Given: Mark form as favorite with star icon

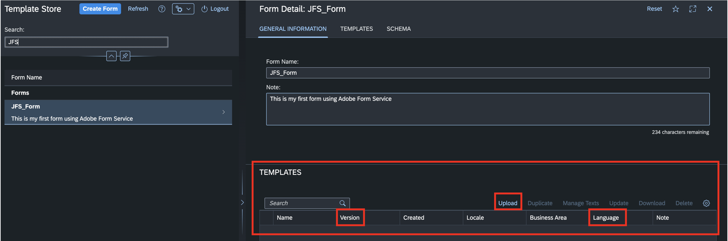Looking at the screenshot, I should click(x=675, y=9).
